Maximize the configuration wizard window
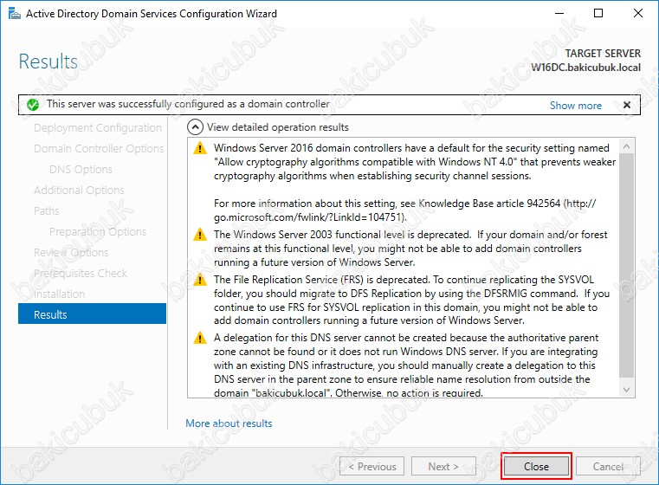The image size is (659, 485). click(598, 14)
